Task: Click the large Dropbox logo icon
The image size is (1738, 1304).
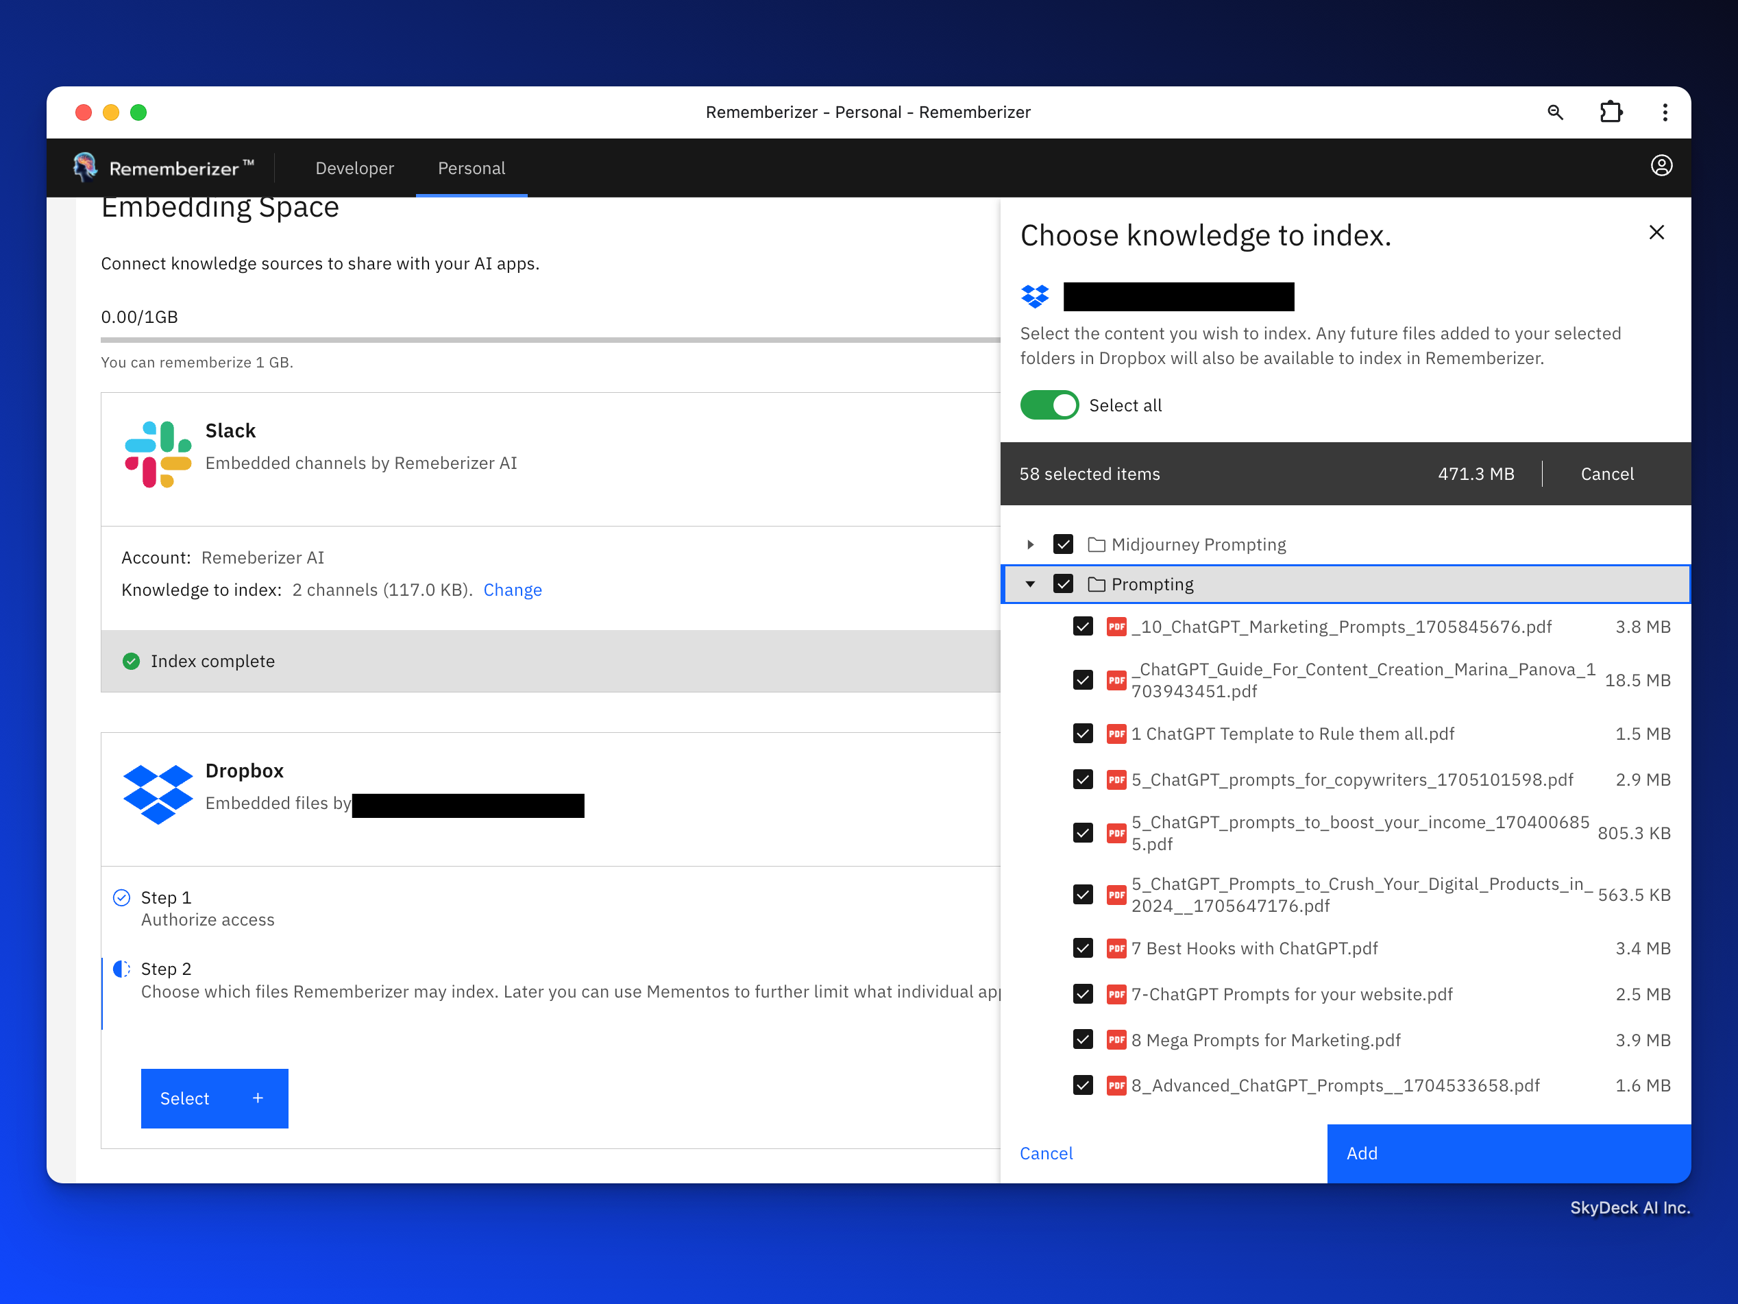Action: (x=158, y=793)
